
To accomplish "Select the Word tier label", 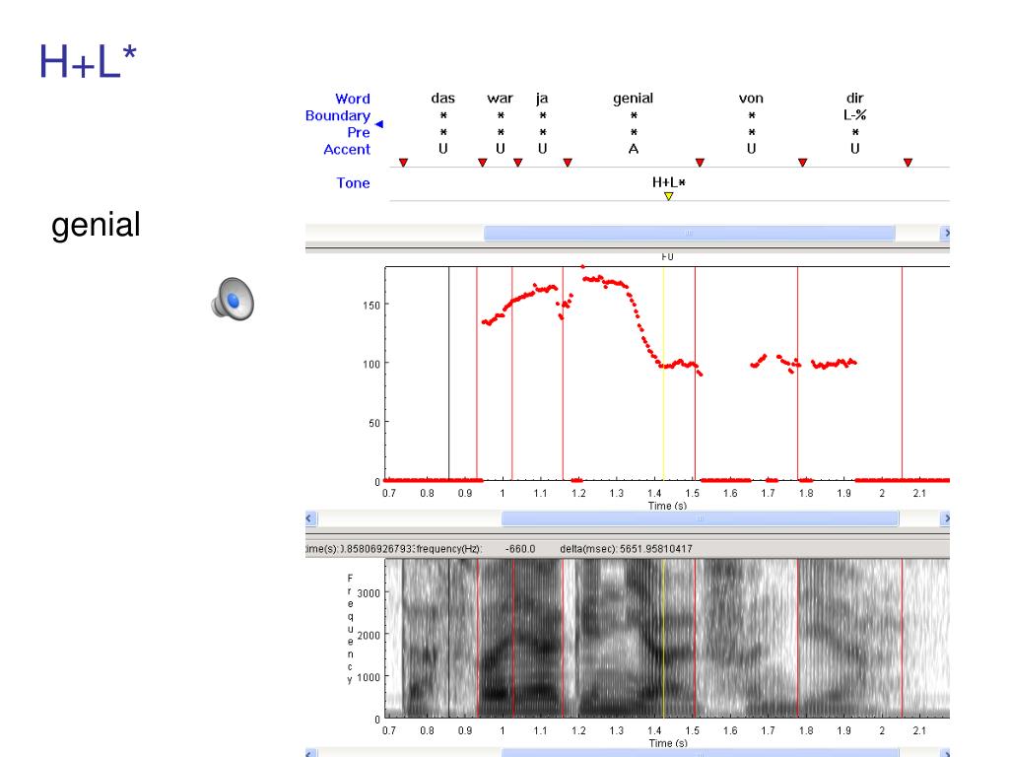I will [x=353, y=100].
